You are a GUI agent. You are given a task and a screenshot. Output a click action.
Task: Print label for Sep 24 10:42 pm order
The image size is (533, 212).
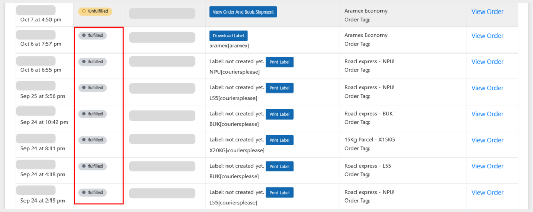280,114
